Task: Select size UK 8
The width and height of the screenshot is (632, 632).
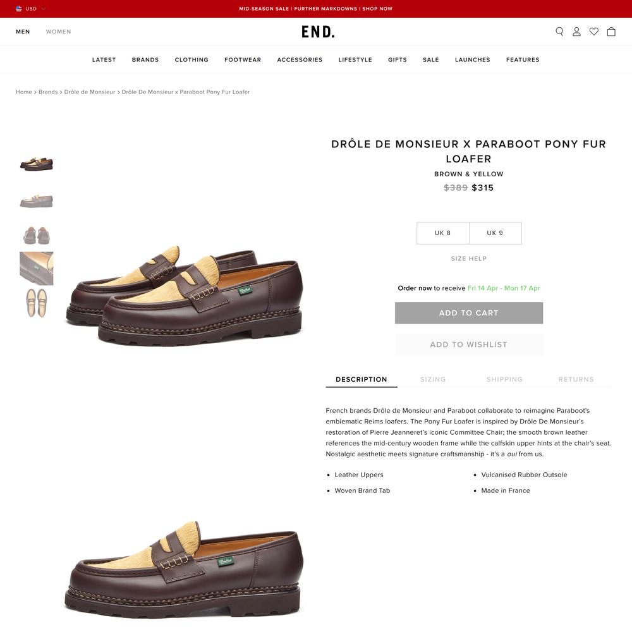Action: (x=442, y=233)
